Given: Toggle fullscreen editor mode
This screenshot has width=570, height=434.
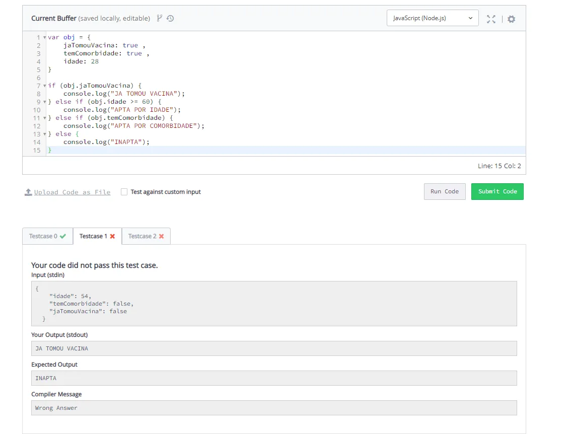Looking at the screenshot, I should pos(491,19).
